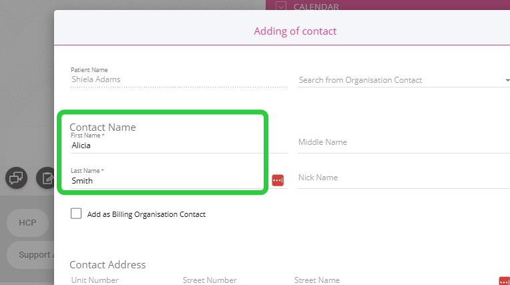The image size is (510, 285).
Task: Open the chat messages icon
Action: click(x=16, y=178)
